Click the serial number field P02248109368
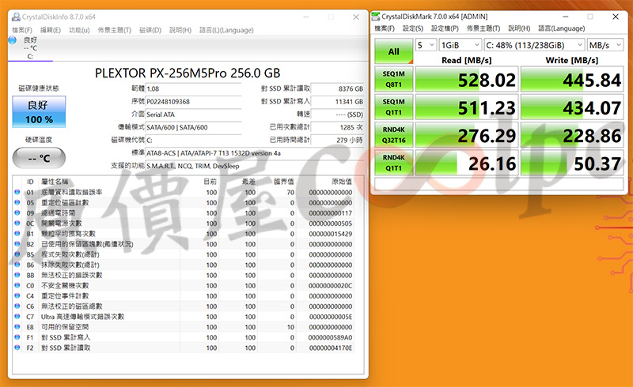 click(x=193, y=102)
